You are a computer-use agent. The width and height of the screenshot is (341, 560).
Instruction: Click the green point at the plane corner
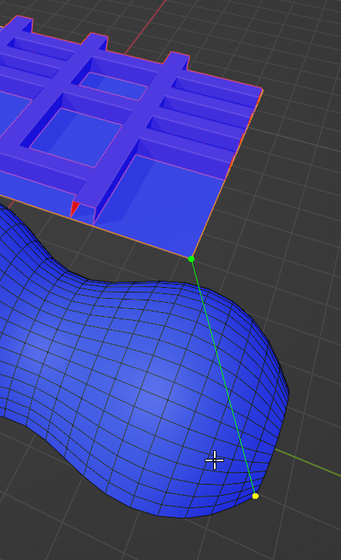(191, 259)
